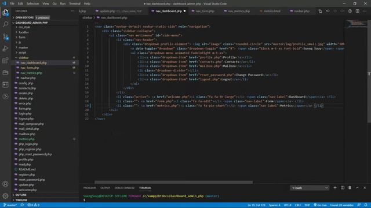The width and height of the screenshot is (371, 208).
Task: Open the File menu
Action: click(12, 3)
